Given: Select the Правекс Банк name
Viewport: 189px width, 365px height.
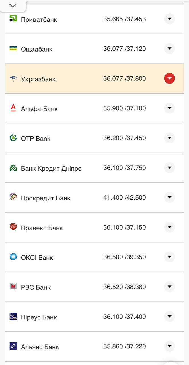Looking at the screenshot, I should coord(42,228).
